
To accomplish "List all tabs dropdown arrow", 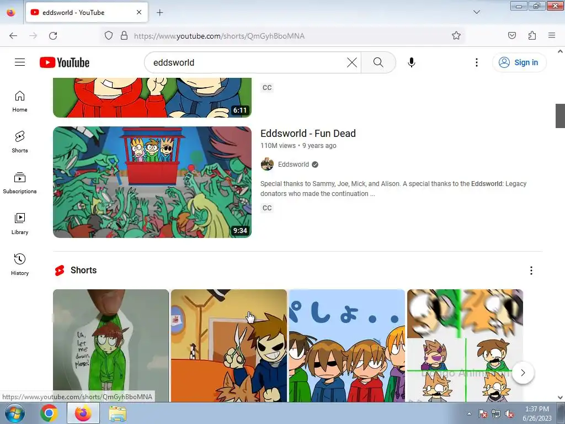I will (476, 12).
